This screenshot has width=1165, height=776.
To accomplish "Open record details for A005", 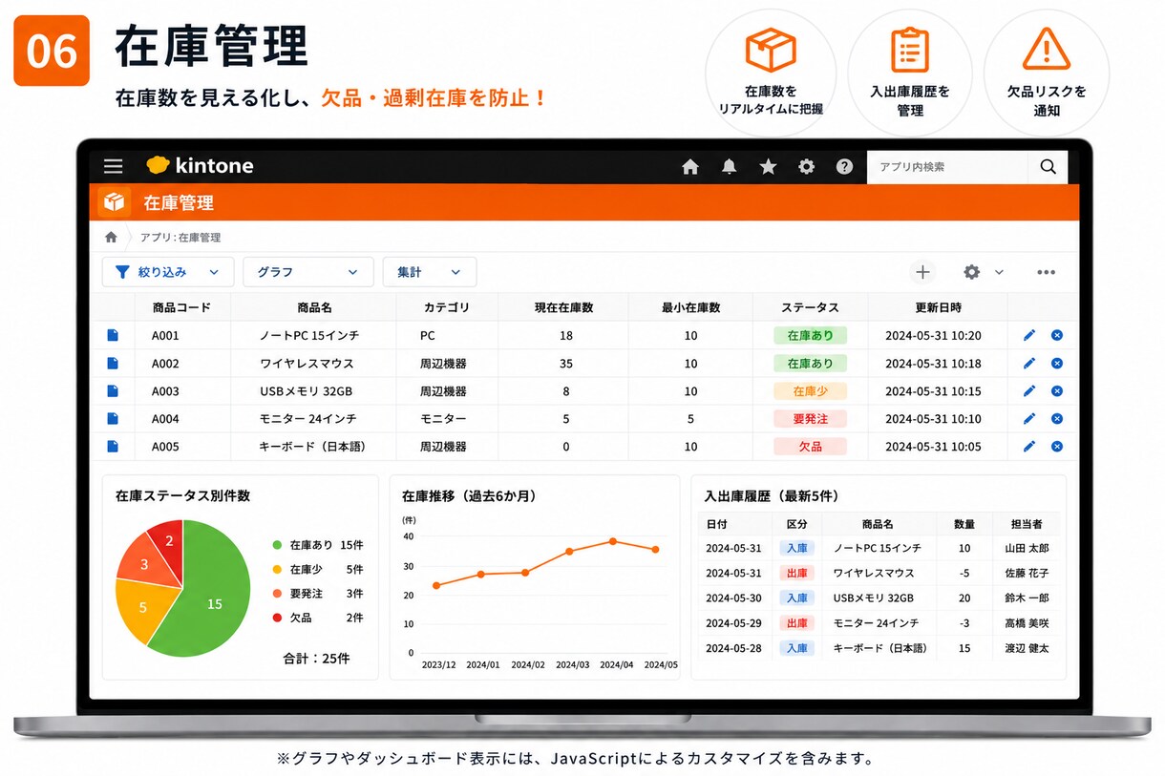I will (x=113, y=446).
